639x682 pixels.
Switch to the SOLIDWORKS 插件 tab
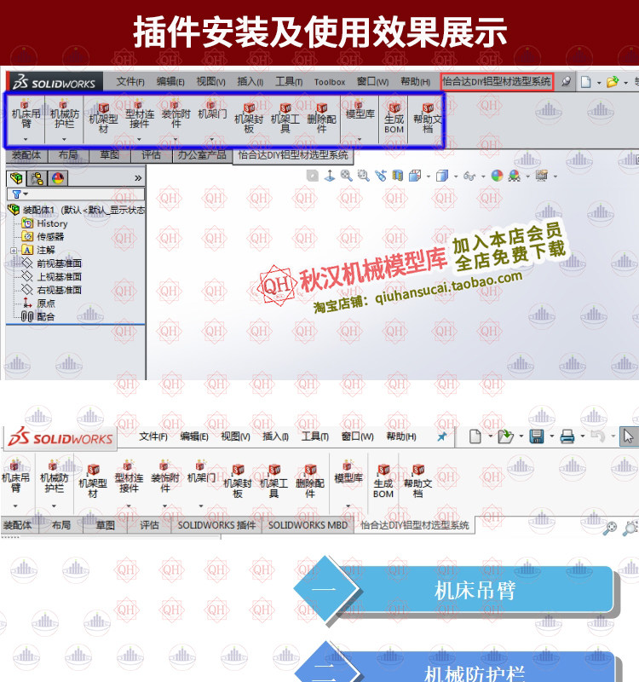(216, 525)
